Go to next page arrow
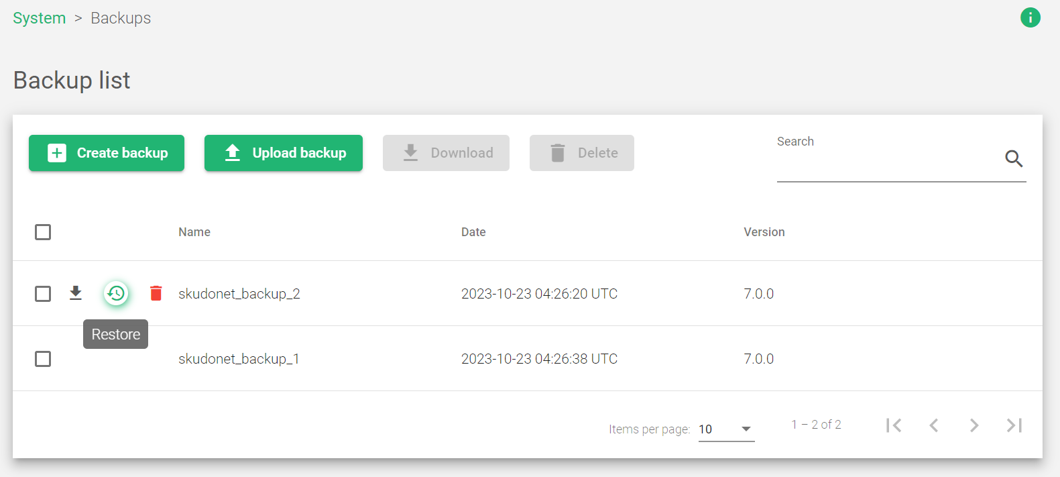The width and height of the screenshot is (1060, 477). 974,425
